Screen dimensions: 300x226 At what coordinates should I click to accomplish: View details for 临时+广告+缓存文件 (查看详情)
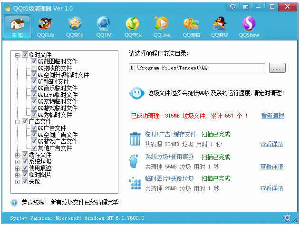[x=271, y=144]
